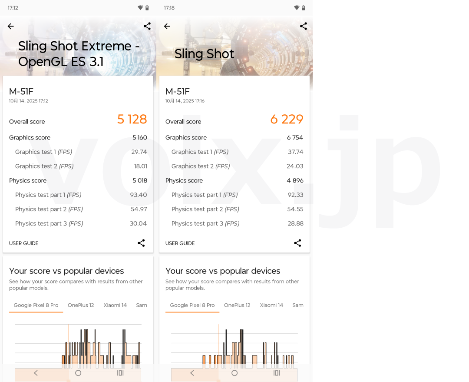Share Sling Shot result from header
The height and width of the screenshot is (382, 469).
pos(304,26)
